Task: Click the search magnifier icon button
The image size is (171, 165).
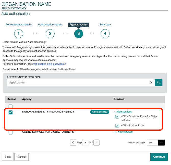Action: (158, 82)
